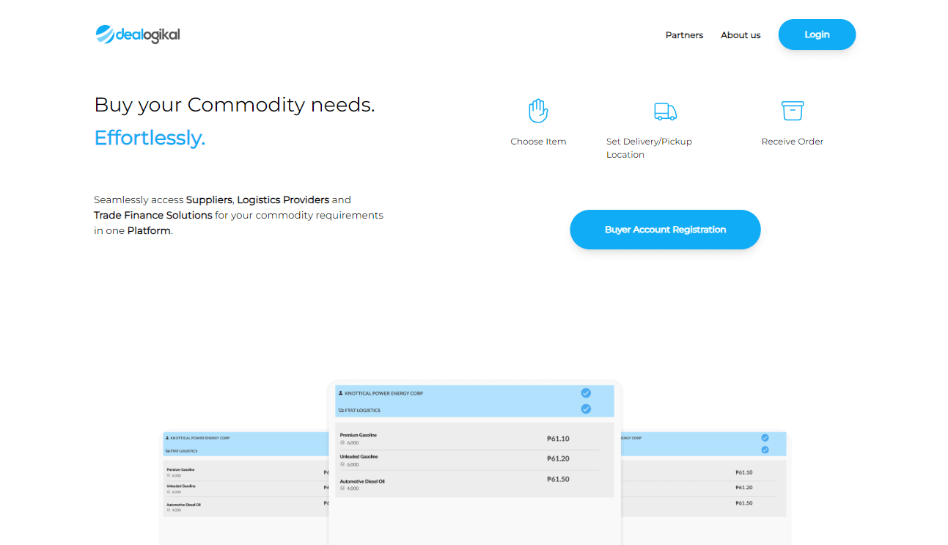Viewport: 948px width, 545px height.
Task: Open the About us page
Action: (x=741, y=35)
